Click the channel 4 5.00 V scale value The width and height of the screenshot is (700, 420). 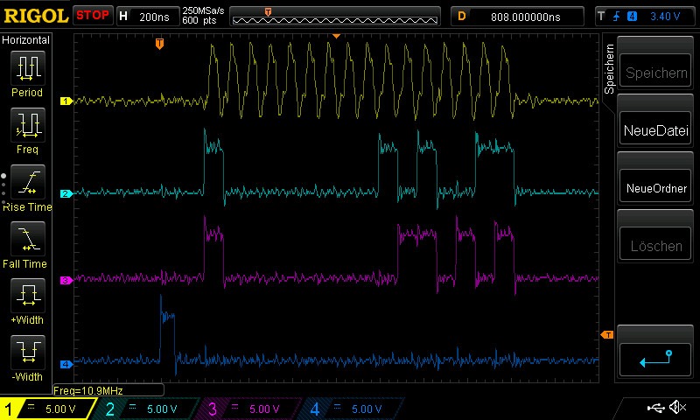coord(367,409)
